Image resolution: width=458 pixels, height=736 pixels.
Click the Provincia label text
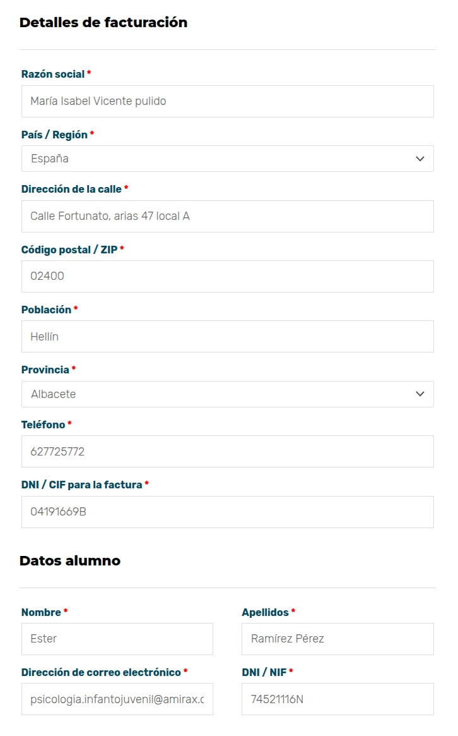pyautogui.click(x=45, y=370)
